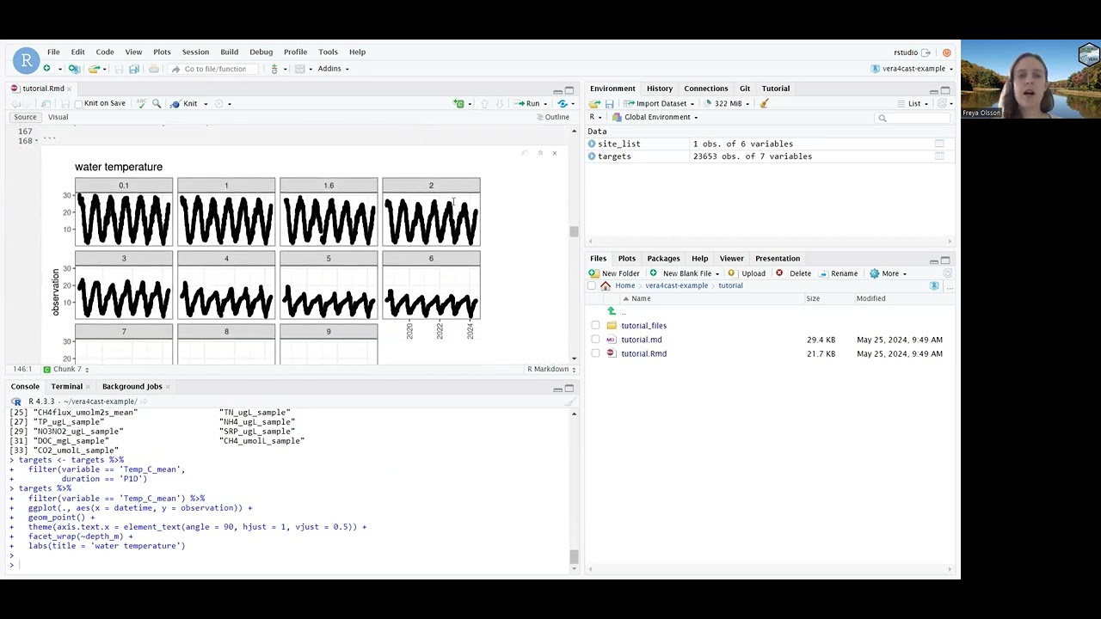The width and height of the screenshot is (1101, 619).
Task: Click the Rename button in Files
Action: pyautogui.click(x=839, y=273)
